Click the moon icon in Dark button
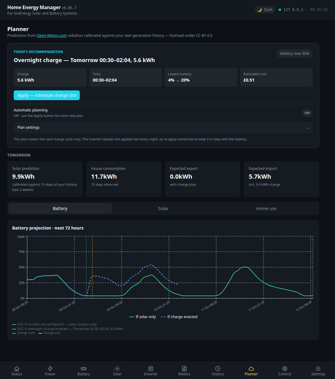Image resolution: width=335 pixels, height=379 pixels. click(260, 10)
